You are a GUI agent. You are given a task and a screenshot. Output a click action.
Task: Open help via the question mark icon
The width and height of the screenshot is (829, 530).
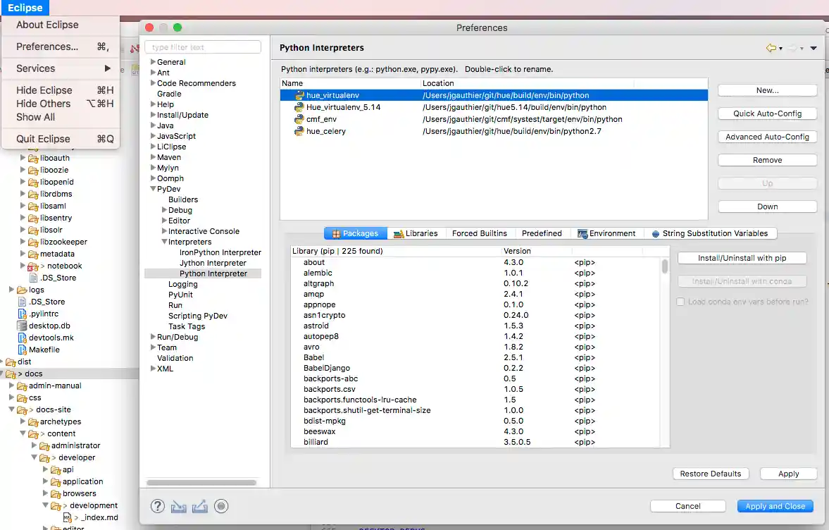click(x=156, y=506)
